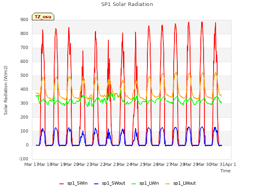255x191 pixels.
Task: Click the red sp1_SWin legend swatch
Action: (x=61, y=184)
